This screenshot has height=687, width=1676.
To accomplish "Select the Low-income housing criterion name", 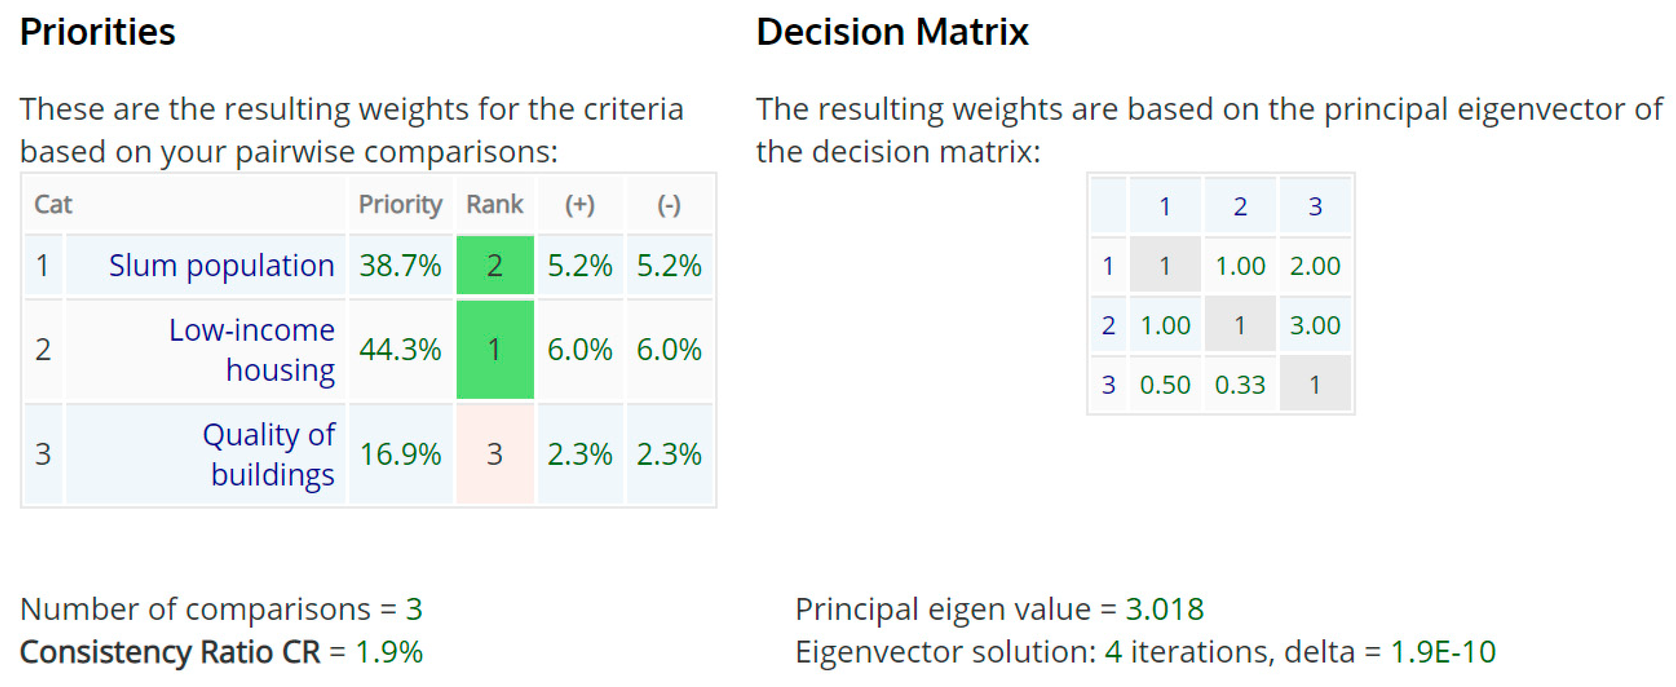I will [x=252, y=349].
